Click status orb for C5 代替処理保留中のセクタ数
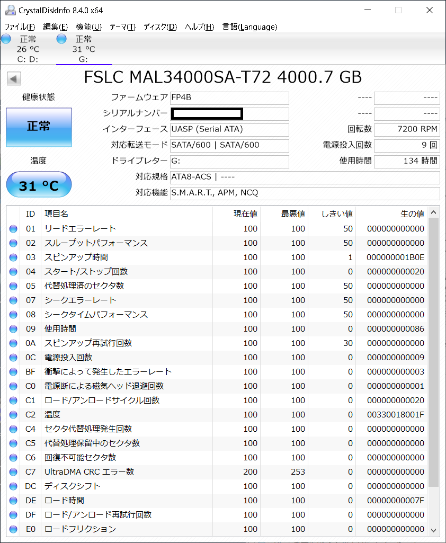The height and width of the screenshot is (543, 446). (x=13, y=443)
